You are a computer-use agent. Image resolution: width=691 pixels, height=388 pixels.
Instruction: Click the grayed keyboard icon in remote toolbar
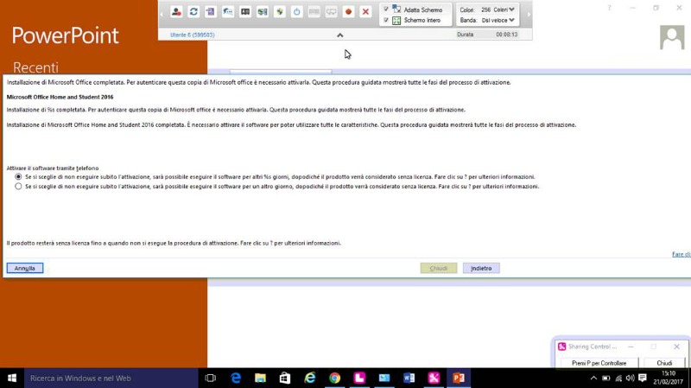coord(314,12)
